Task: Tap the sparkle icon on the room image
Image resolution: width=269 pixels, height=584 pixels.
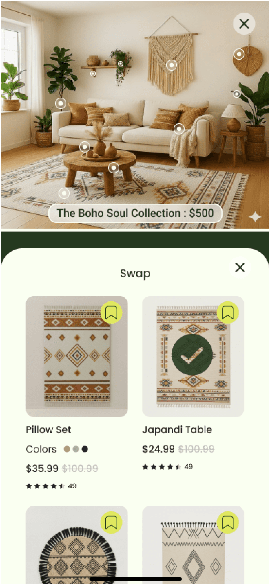Action: coord(255,217)
